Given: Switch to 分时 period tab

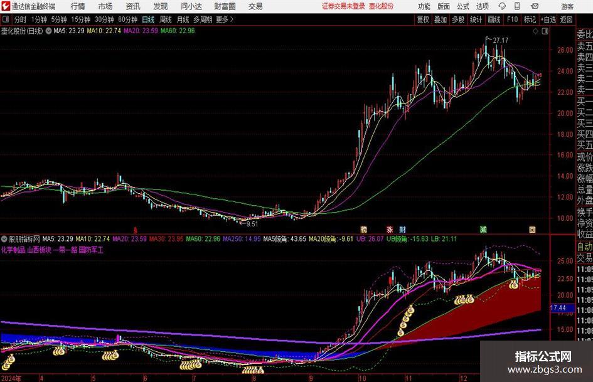Looking at the screenshot, I should tap(19, 19).
